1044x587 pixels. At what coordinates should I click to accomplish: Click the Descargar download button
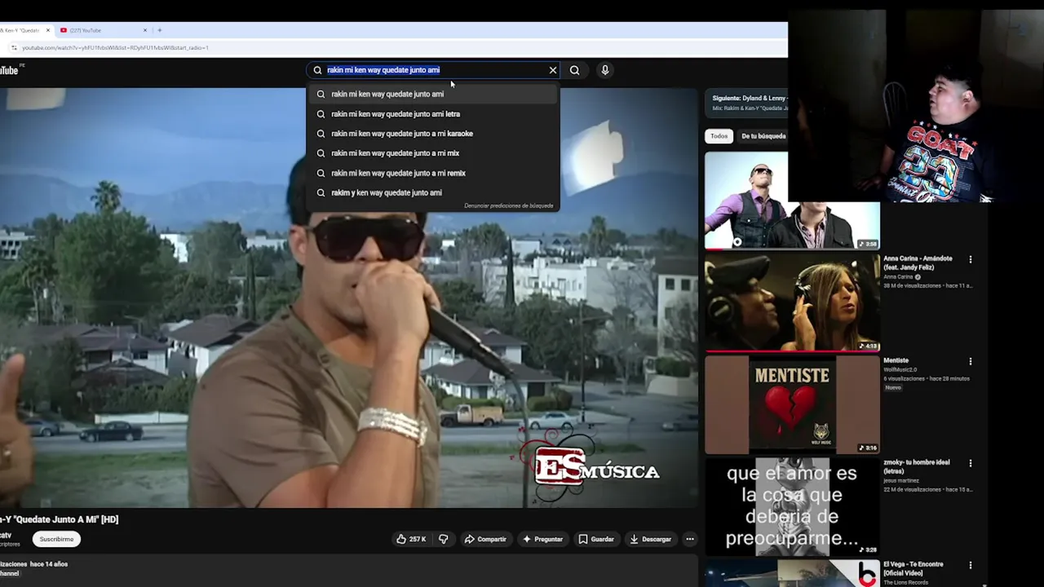(x=650, y=539)
